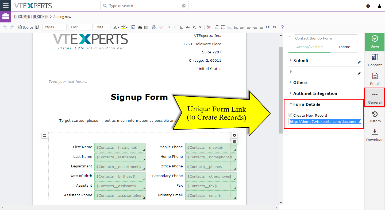Click the pencil icon beside Submit

coord(359,62)
